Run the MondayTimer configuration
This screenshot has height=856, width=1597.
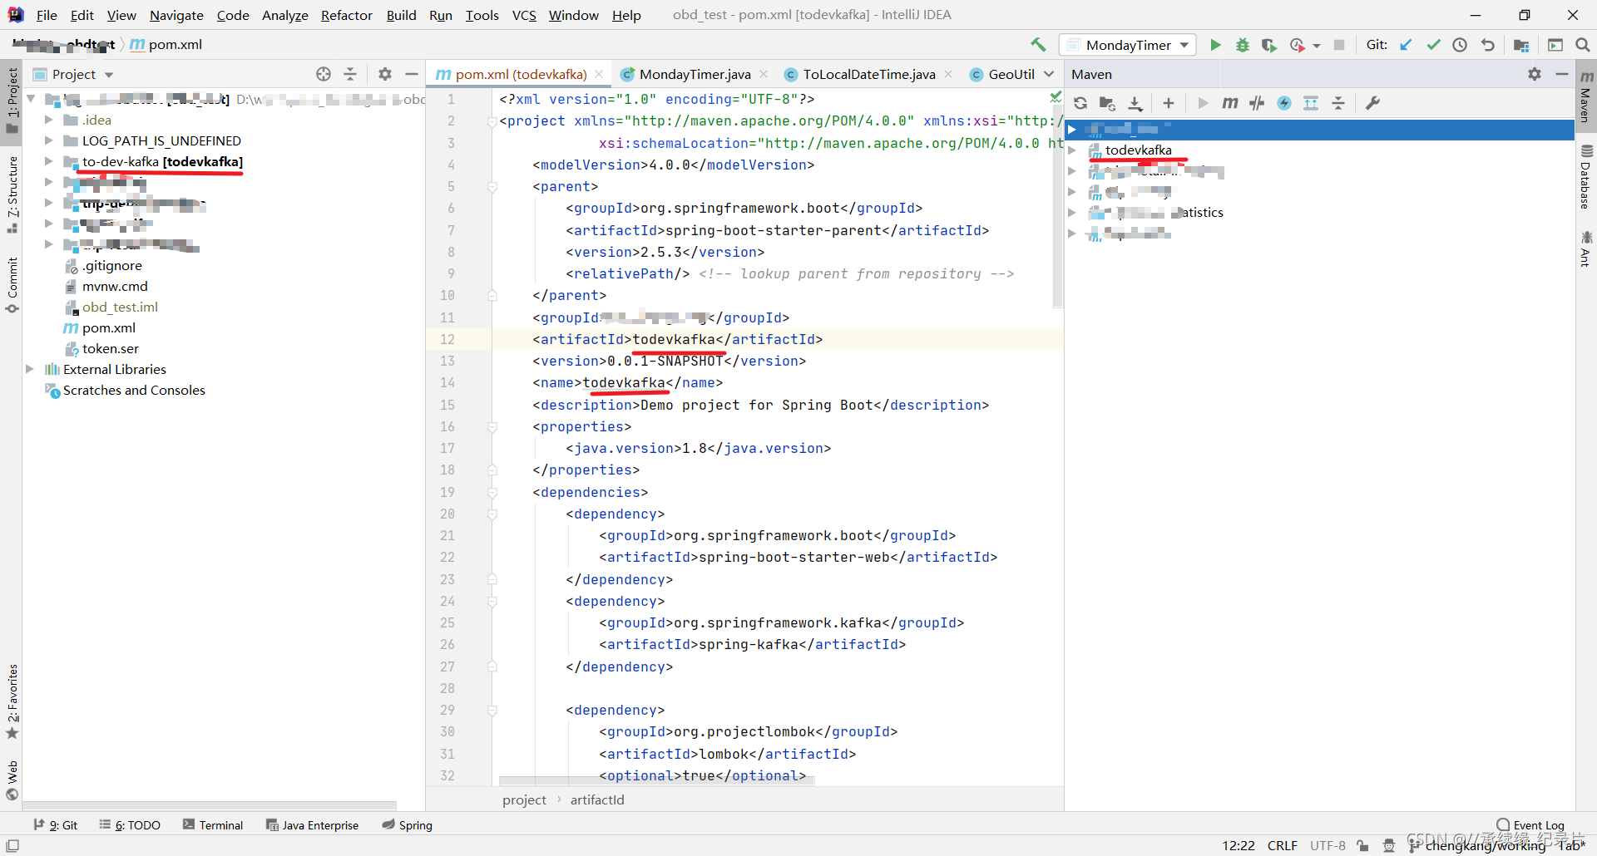pos(1215,45)
